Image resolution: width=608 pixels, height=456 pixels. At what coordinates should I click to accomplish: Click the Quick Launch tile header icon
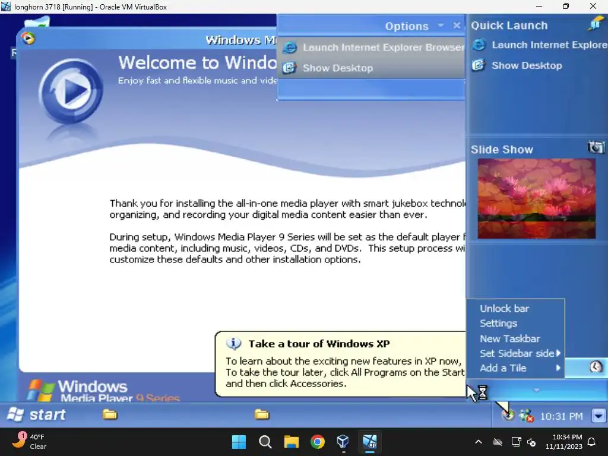[x=596, y=25]
